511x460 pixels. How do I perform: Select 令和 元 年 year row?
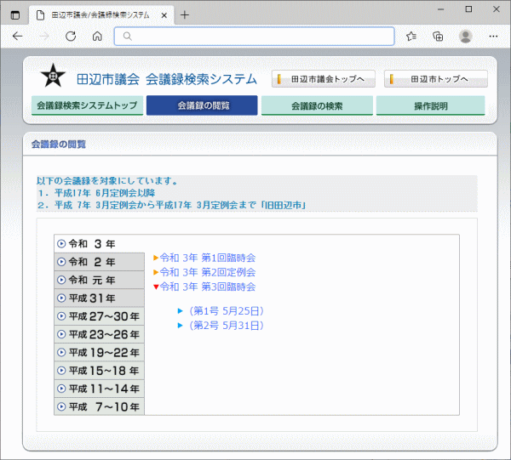(x=99, y=280)
